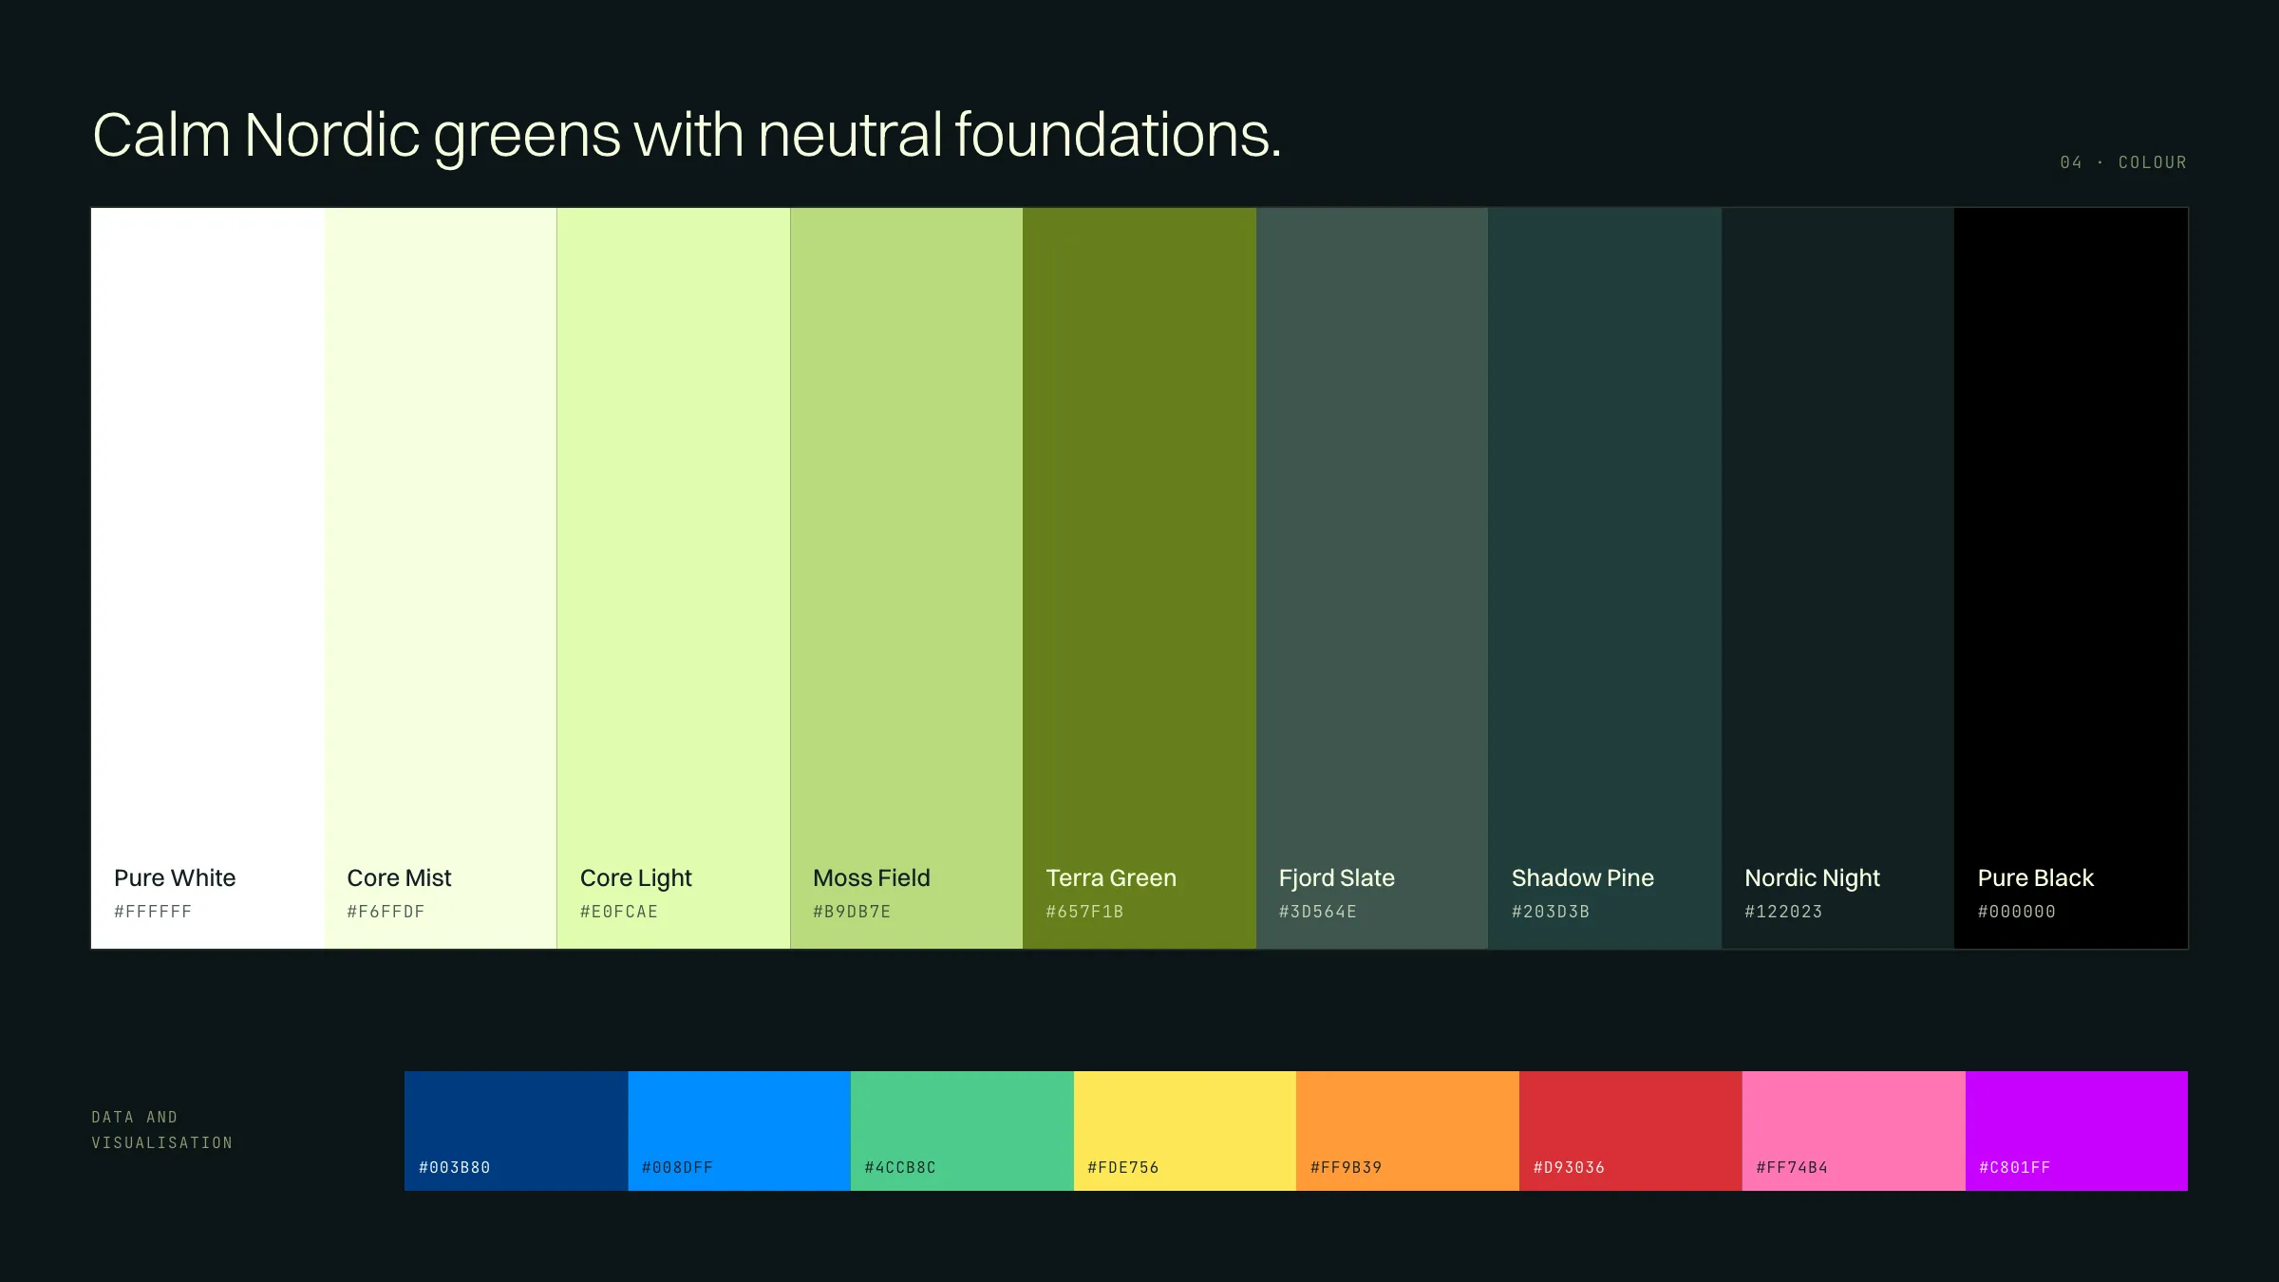This screenshot has height=1282, width=2279.
Task: Click the 'Pure White' label text
Action: [x=175, y=878]
